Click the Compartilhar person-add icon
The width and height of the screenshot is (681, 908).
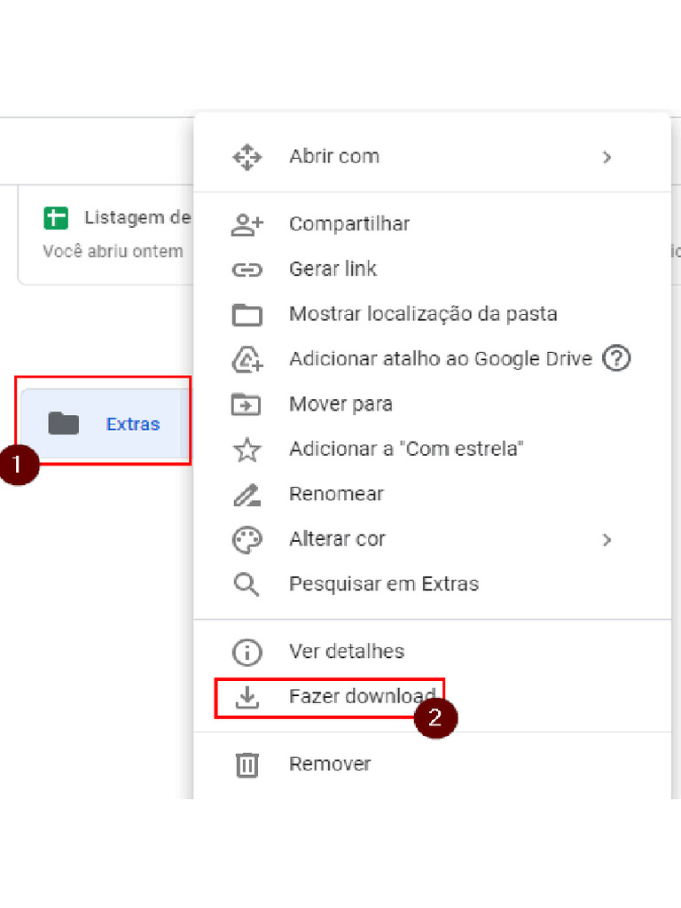[247, 225]
